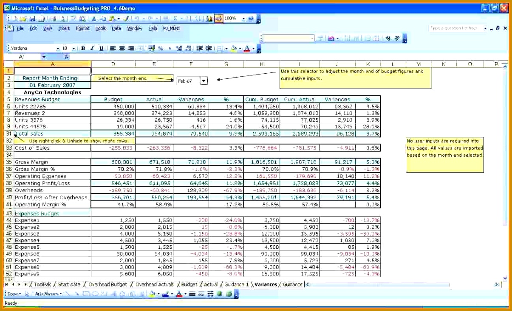
Task: Click the Fill Color bucket swatch in the Draw toolbar
Action: [x=152, y=294]
